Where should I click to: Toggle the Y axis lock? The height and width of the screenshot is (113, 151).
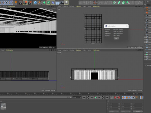tap(6, 3)
